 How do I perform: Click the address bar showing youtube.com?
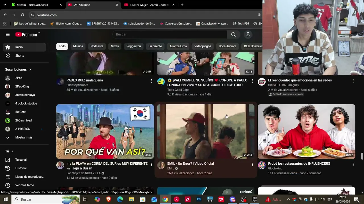click(145, 15)
